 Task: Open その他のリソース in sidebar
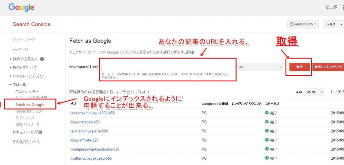(x=26, y=142)
